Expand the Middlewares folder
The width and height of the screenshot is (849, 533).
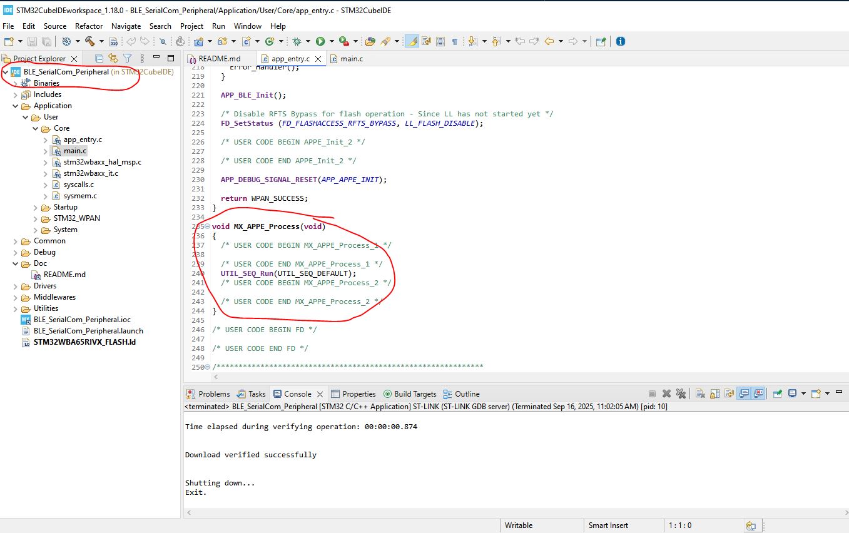point(16,297)
